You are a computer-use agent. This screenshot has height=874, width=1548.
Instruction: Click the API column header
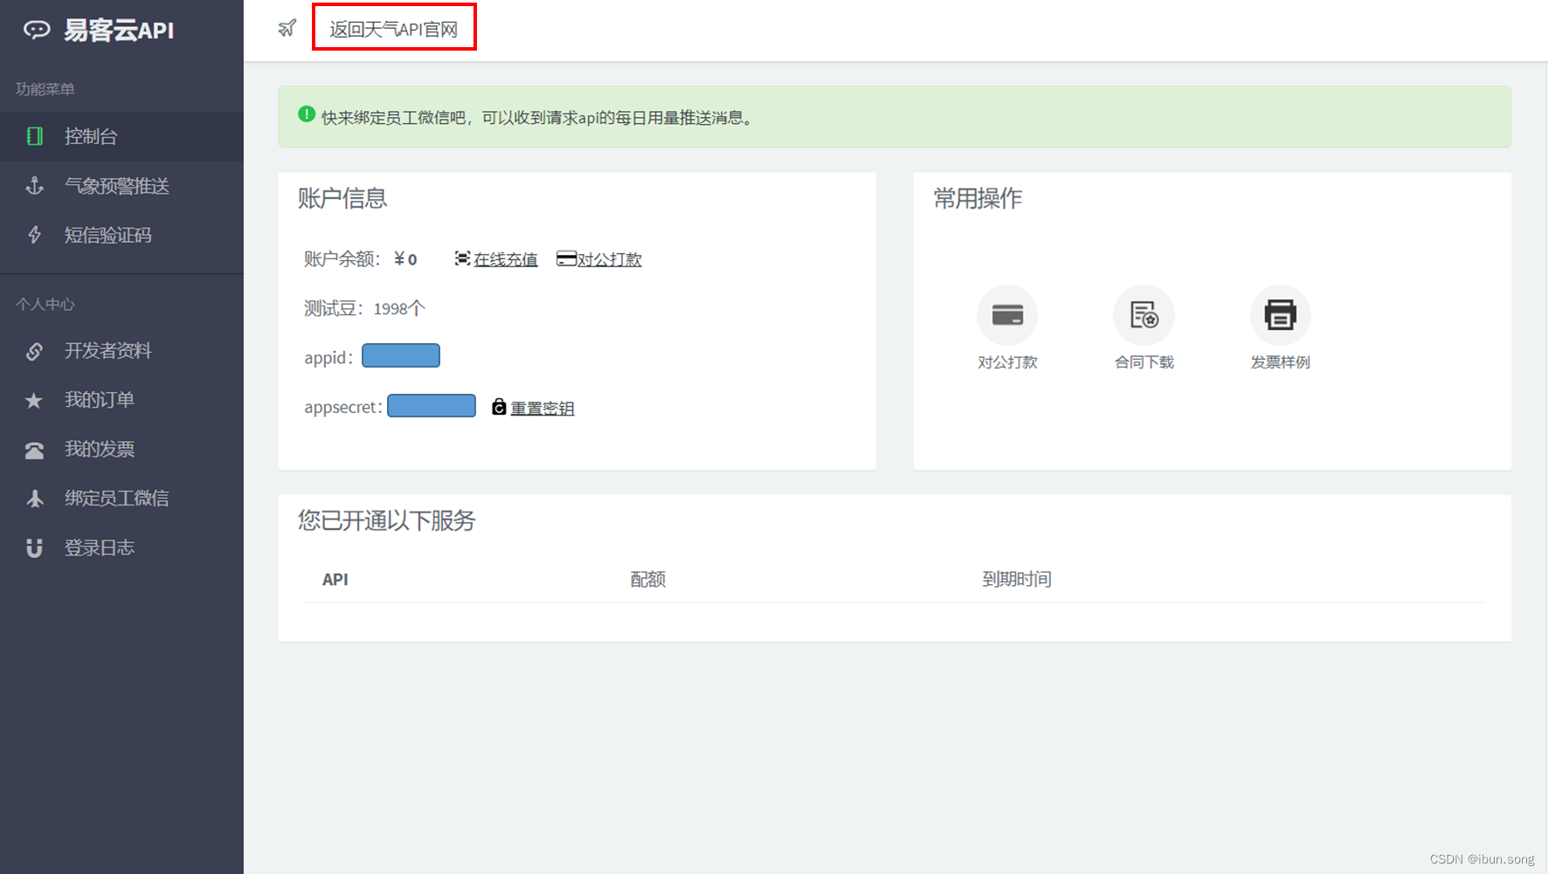tap(335, 580)
